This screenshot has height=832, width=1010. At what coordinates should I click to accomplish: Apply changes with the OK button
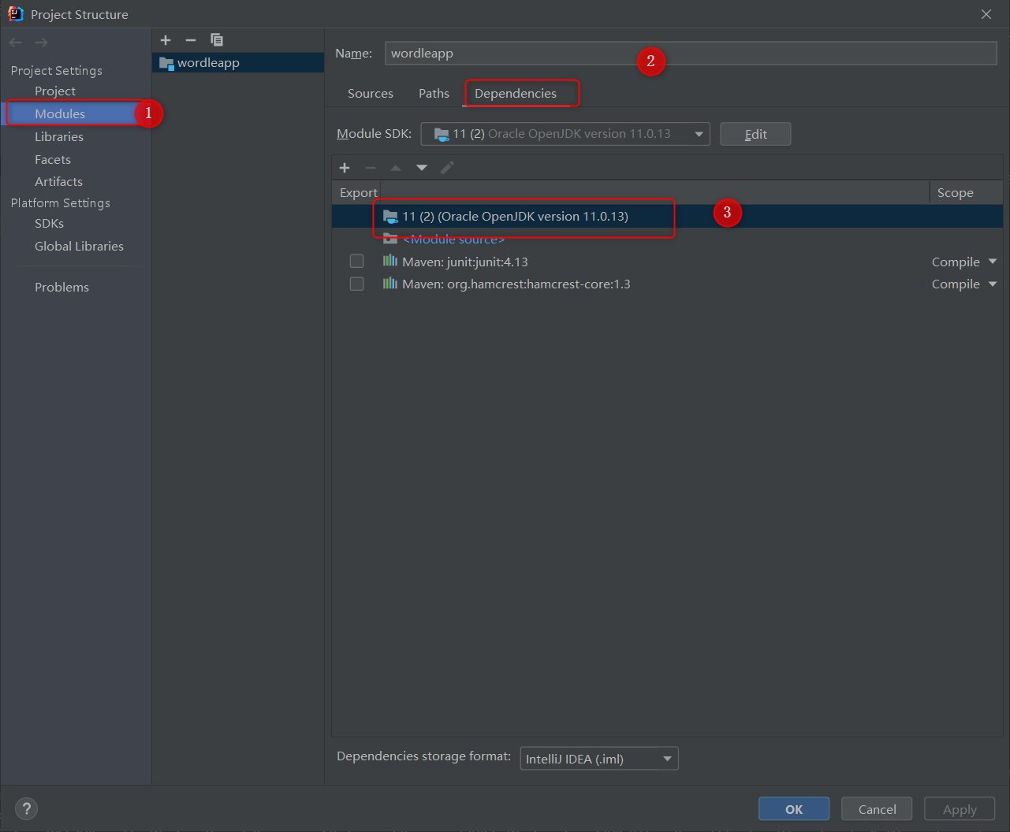[793, 808]
